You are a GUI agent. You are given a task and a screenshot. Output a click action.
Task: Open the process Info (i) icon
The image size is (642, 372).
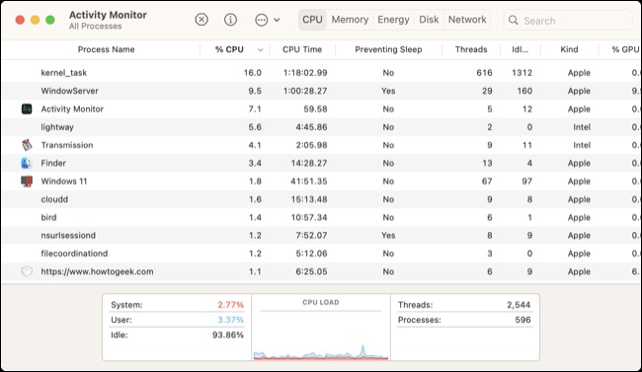point(230,19)
